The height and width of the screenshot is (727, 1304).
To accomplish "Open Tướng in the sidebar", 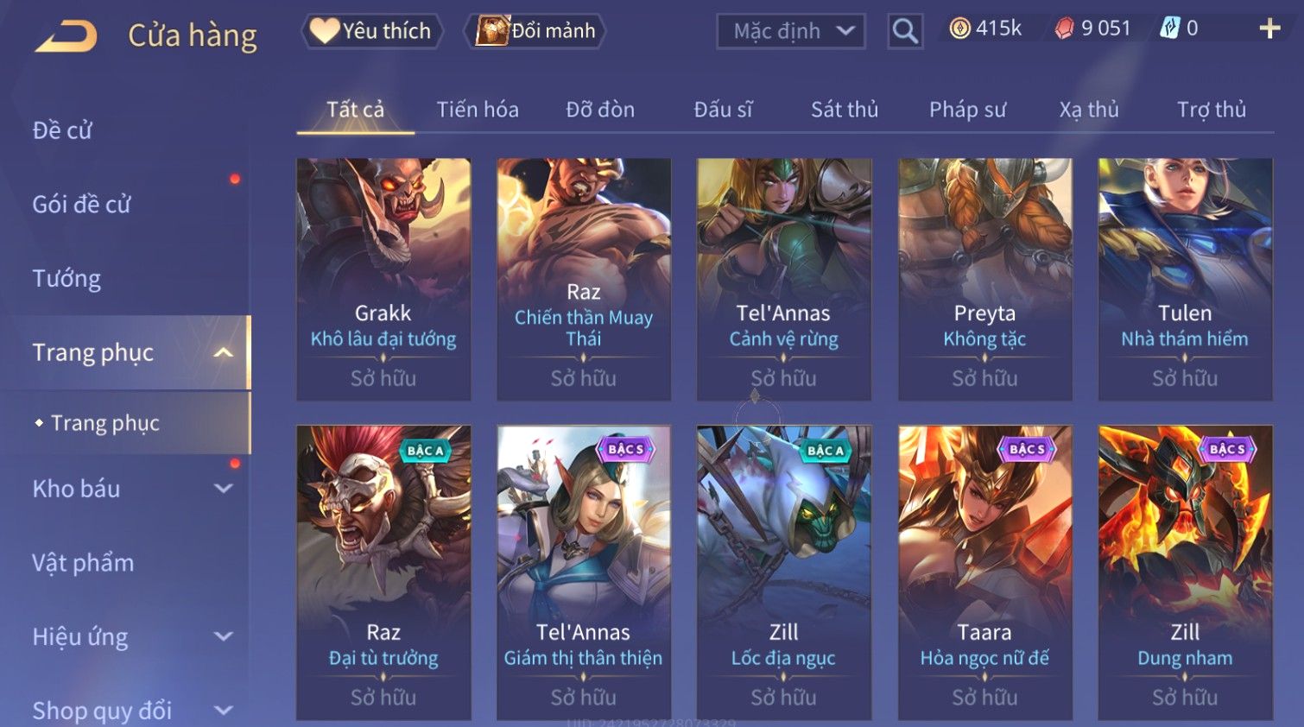I will tap(66, 279).
